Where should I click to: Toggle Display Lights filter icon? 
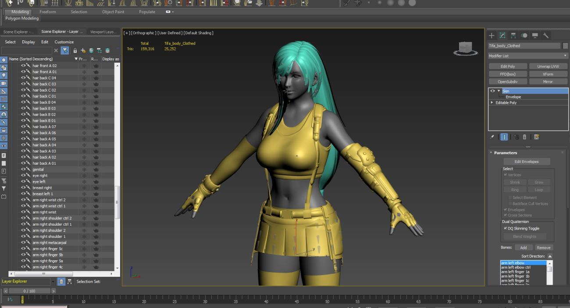4,75
